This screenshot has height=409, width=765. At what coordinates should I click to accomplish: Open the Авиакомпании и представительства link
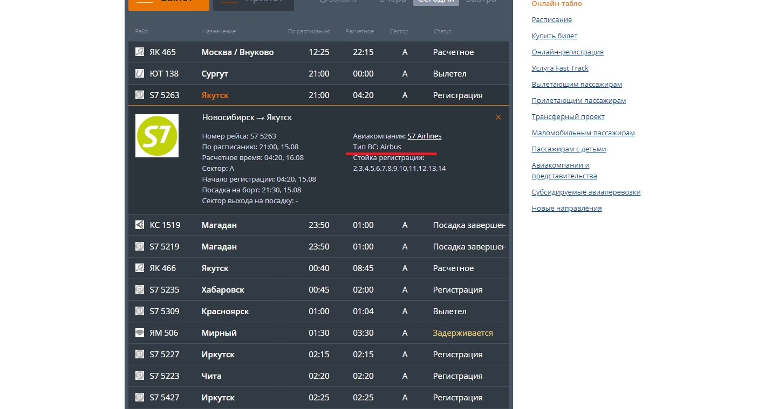tap(564, 171)
